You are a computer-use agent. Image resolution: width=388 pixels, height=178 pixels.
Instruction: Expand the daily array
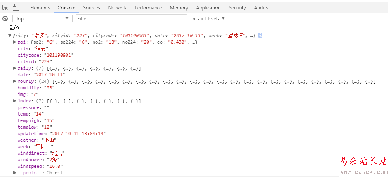coord(15,68)
